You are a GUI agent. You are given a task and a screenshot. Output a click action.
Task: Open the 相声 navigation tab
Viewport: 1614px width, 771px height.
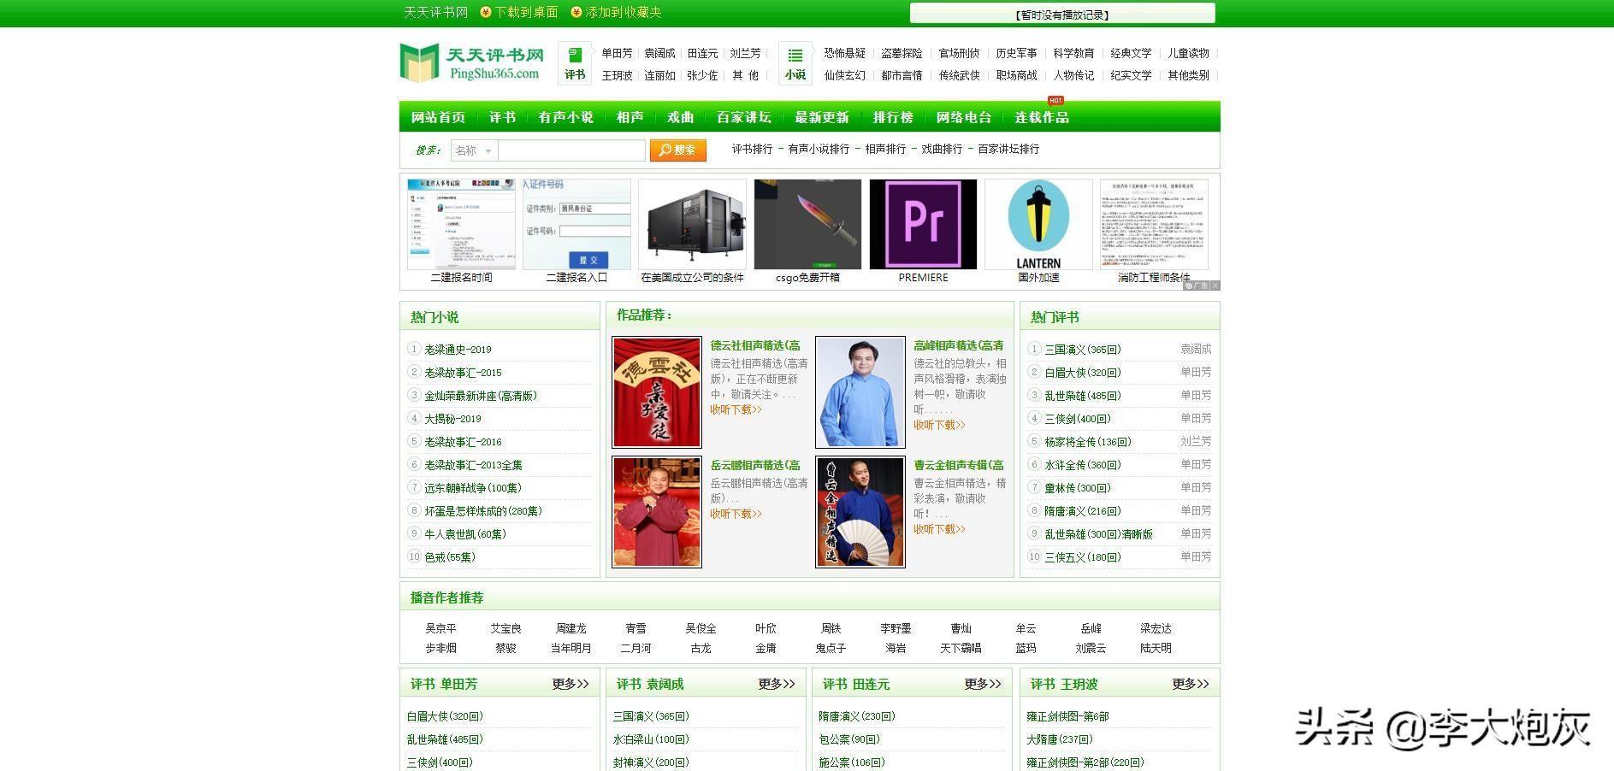pyautogui.click(x=630, y=117)
